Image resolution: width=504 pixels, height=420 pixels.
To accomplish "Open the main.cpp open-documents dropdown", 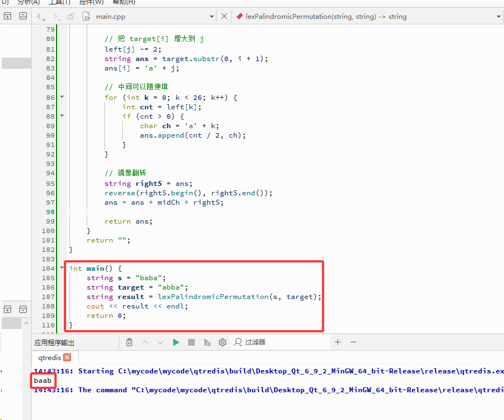I will (211, 17).
